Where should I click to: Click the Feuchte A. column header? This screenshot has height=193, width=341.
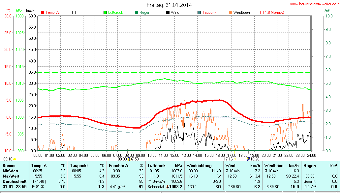[x=119, y=166]
